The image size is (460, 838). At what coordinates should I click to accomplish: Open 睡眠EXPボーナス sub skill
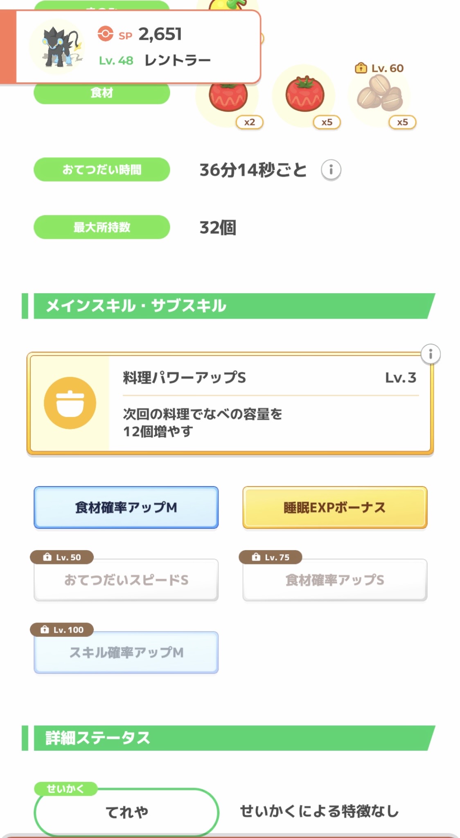pyautogui.click(x=335, y=507)
